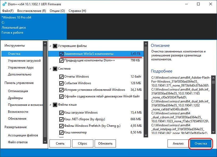Uncheck События Windows checkbox

point(61,83)
